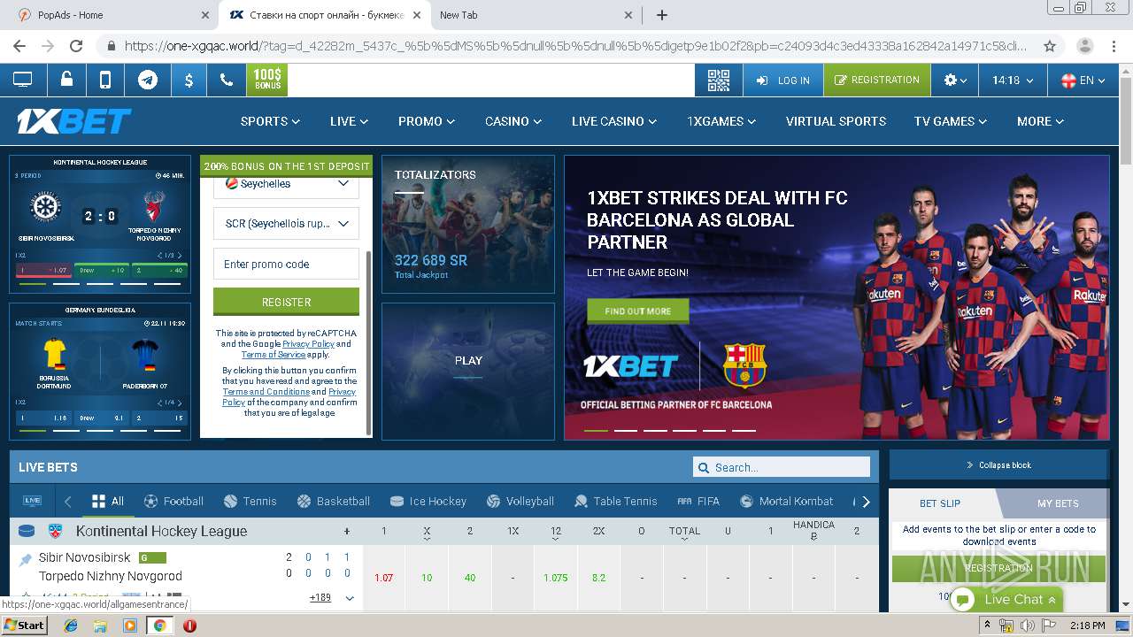The width and height of the screenshot is (1133, 637).
Task: Click the 1.07 odds for Sibir win
Action: (383, 578)
